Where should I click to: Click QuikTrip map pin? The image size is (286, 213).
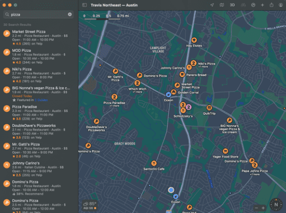[209, 108]
